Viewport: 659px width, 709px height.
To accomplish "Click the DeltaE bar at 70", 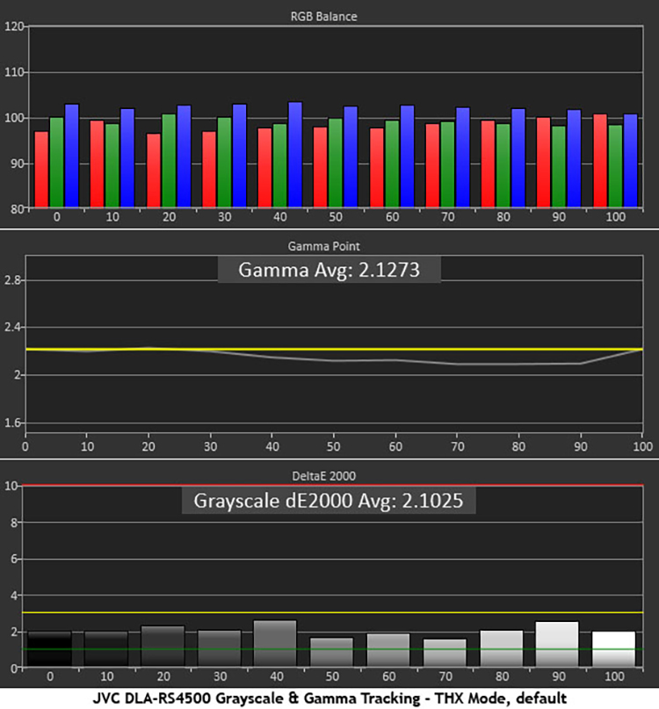I will click(445, 653).
